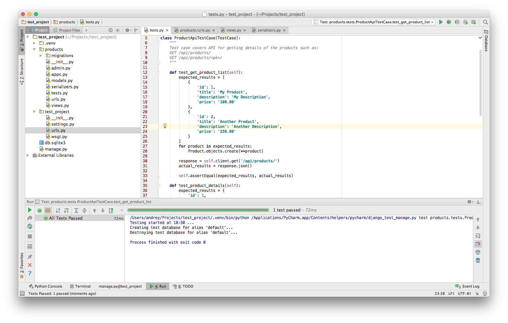Run the test_get_product_list configuration

tap(441, 22)
